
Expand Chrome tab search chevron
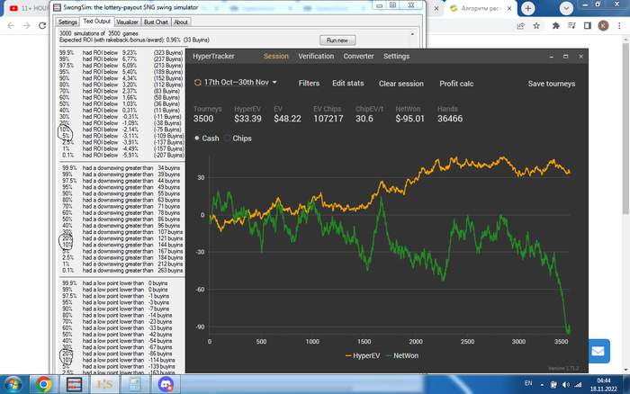coord(566,8)
